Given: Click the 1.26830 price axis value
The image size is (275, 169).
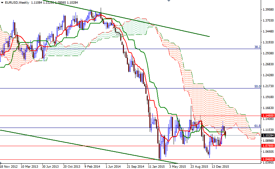Looking at the screenshot, I should (x=268, y=64).
